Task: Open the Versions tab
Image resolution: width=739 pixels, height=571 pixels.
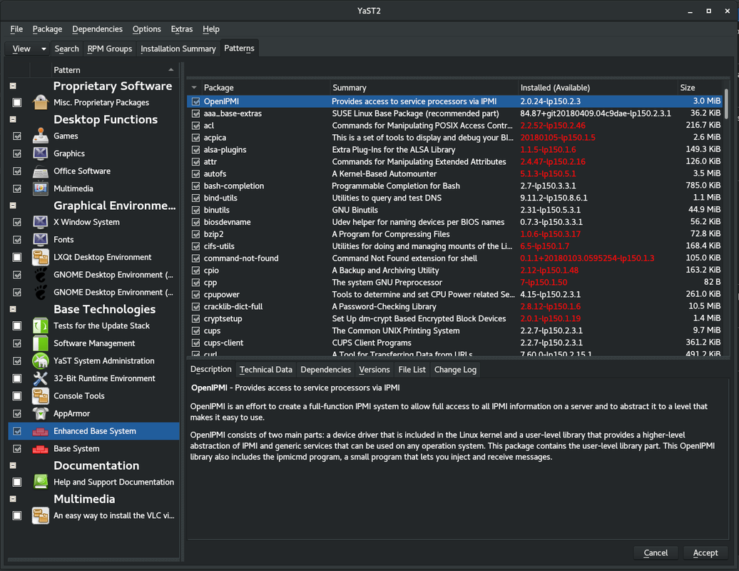Action: (374, 370)
